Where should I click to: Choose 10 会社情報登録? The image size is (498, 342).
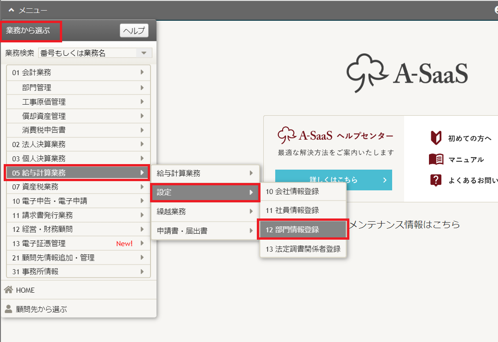coord(303,192)
